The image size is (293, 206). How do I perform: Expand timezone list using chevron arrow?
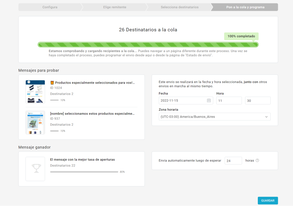tap(266, 117)
